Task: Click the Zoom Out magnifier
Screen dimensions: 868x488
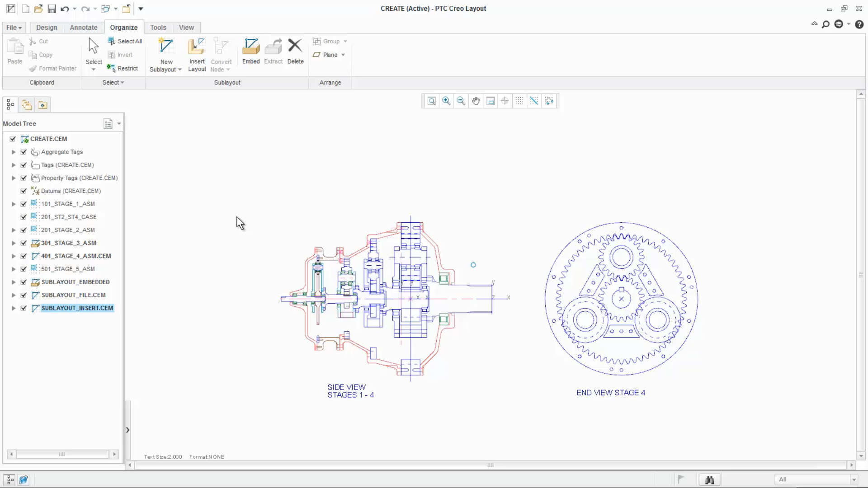Action: (461, 101)
